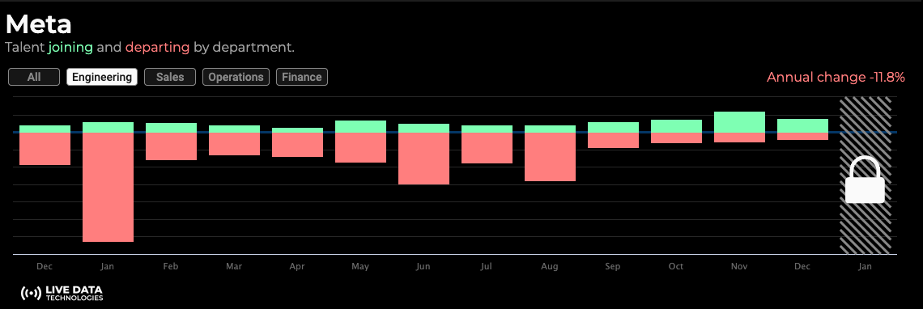Click the red August departures bar
This screenshot has width=923, height=309.
tap(550, 157)
